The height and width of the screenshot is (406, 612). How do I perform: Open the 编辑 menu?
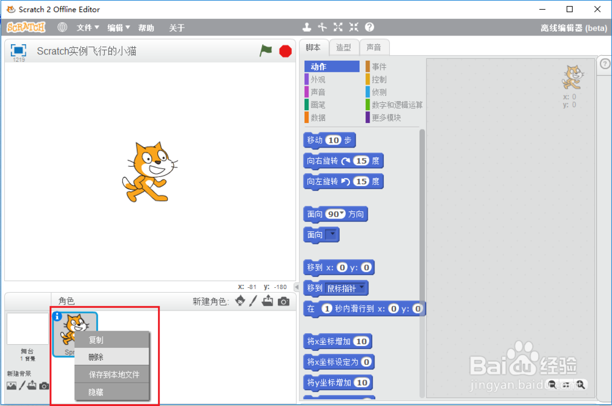(119, 28)
